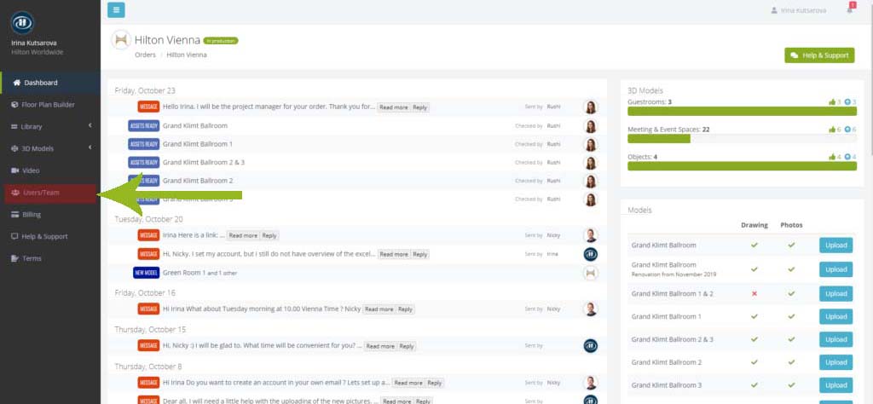This screenshot has width=873, height=404.
Task: Click the thumbs-up icon for Meeting & Event Spaces
Action: coord(832,129)
